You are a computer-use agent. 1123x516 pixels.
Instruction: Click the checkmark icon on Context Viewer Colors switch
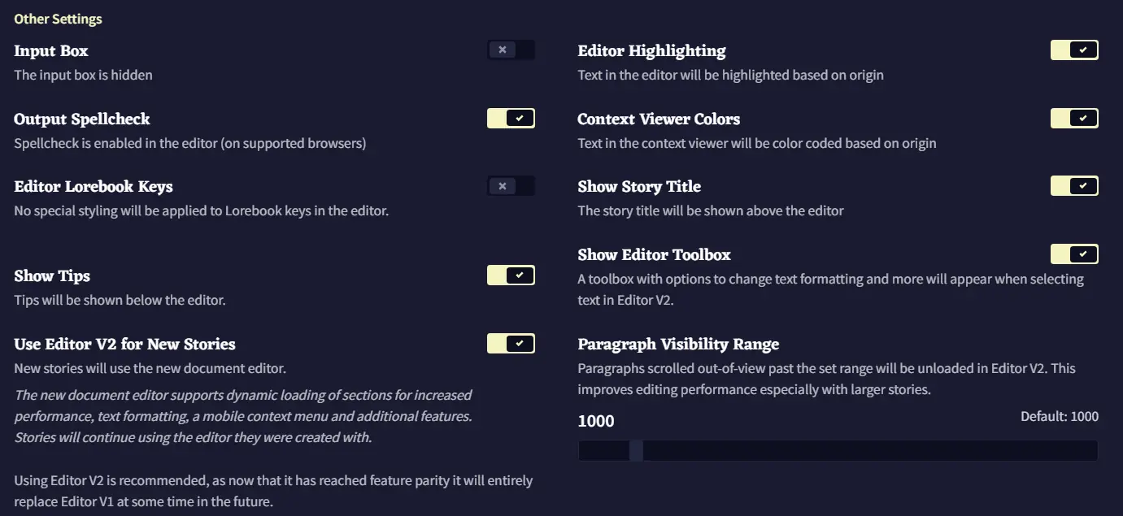(x=1082, y=118)
